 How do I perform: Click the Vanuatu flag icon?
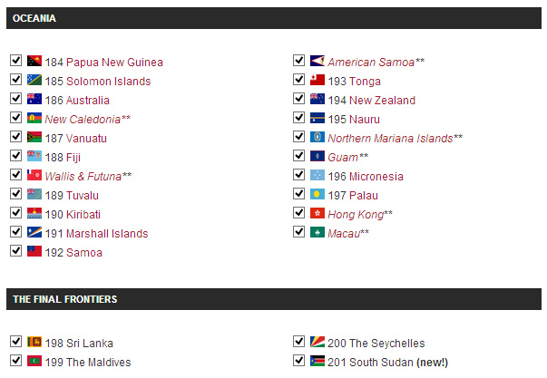(x=34, y=137)
